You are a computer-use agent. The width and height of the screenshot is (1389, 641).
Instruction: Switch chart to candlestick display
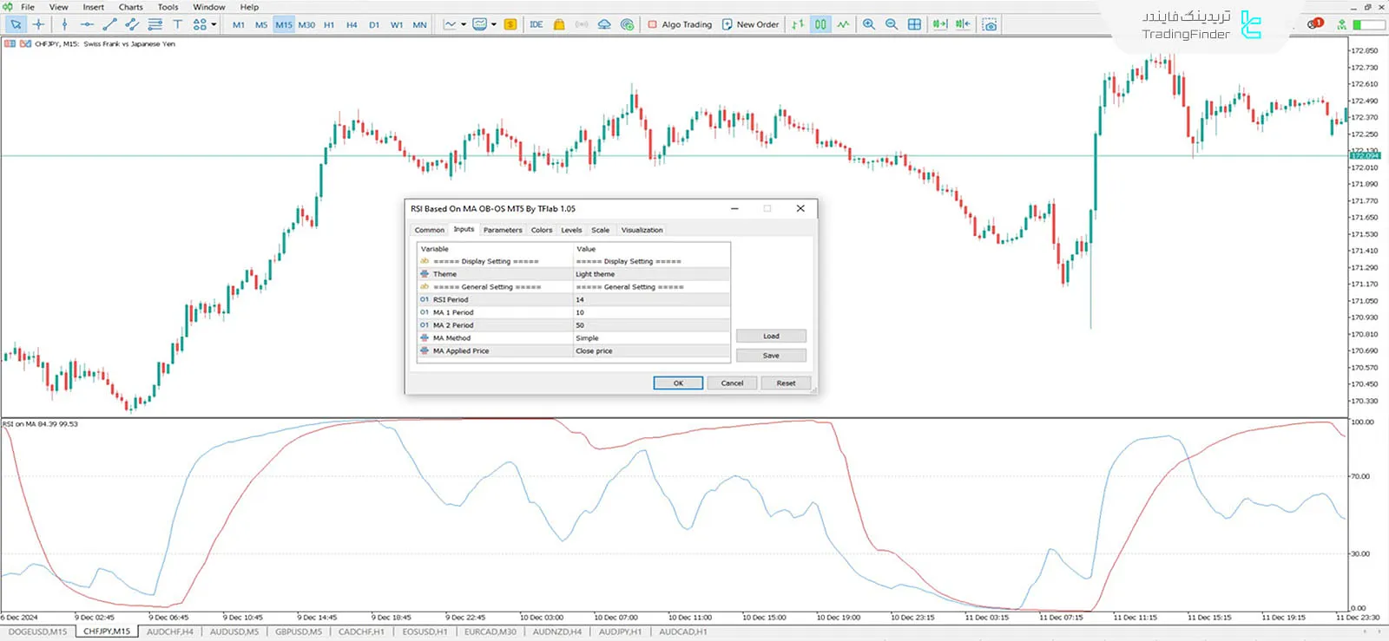click(x=820, y=24)
